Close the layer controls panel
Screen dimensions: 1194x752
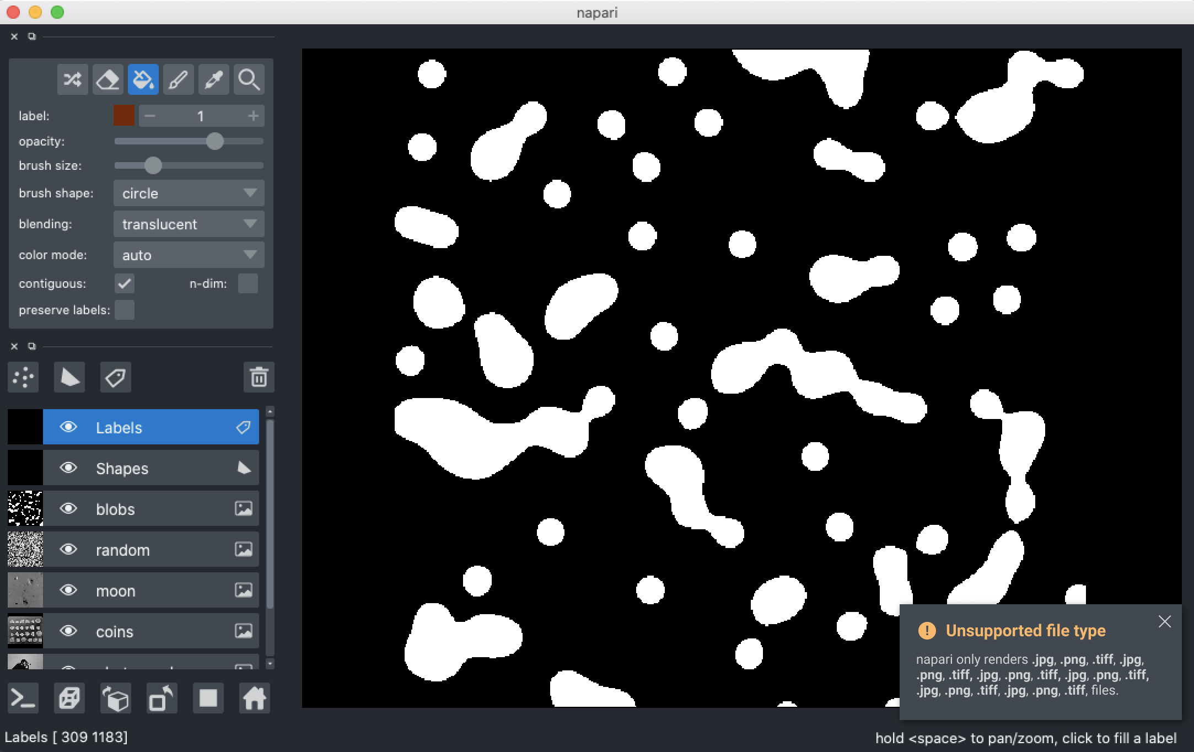pyautogui.click(x=14, y=36)
